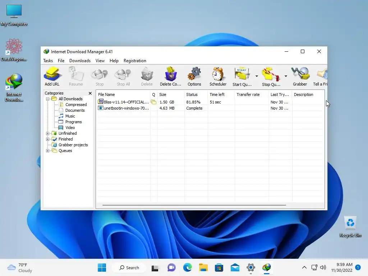368x276 pixels.
Task: Close the Categories panel
Action: [x=90, y=93]
